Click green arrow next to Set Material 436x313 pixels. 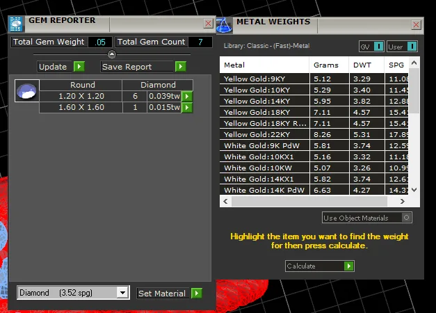[197, 293]
